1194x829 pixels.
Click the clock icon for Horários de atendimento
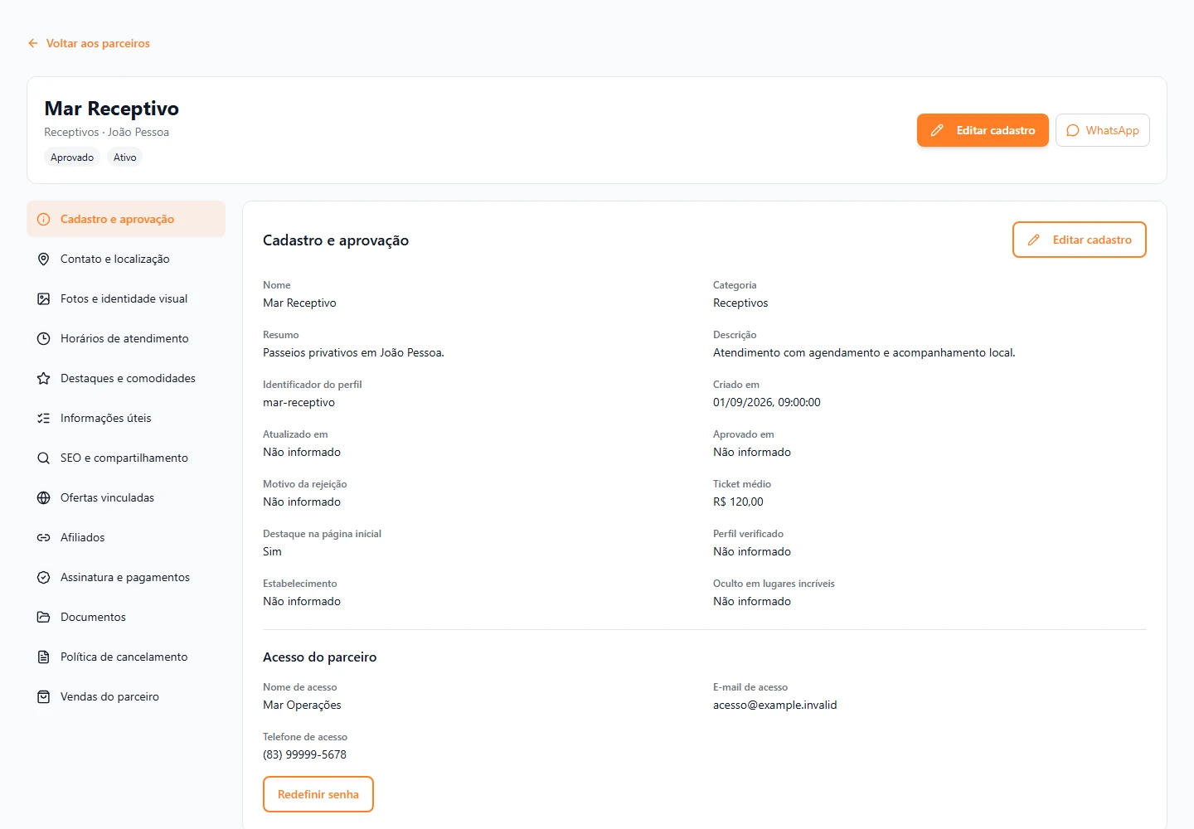[44, 339]
